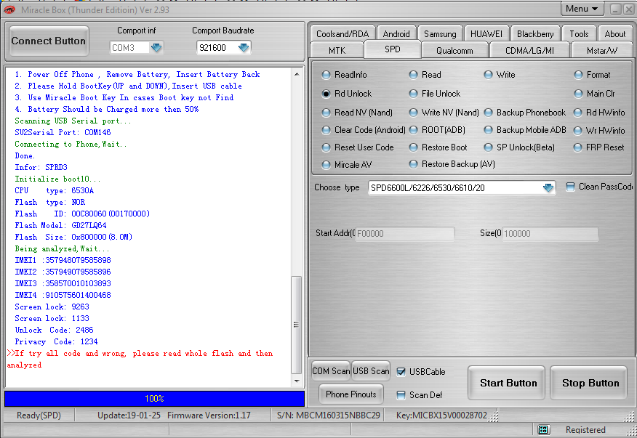The height and width of the screenshot is (438, 637).
Task: Switch to the Qualcomm tab
Action: (454, 50)
